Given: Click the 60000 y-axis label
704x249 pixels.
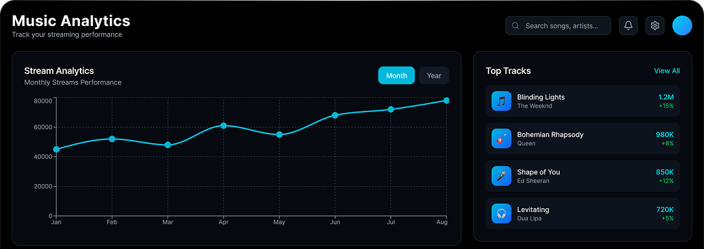Looking at the screenshot, I should point(43,127).
